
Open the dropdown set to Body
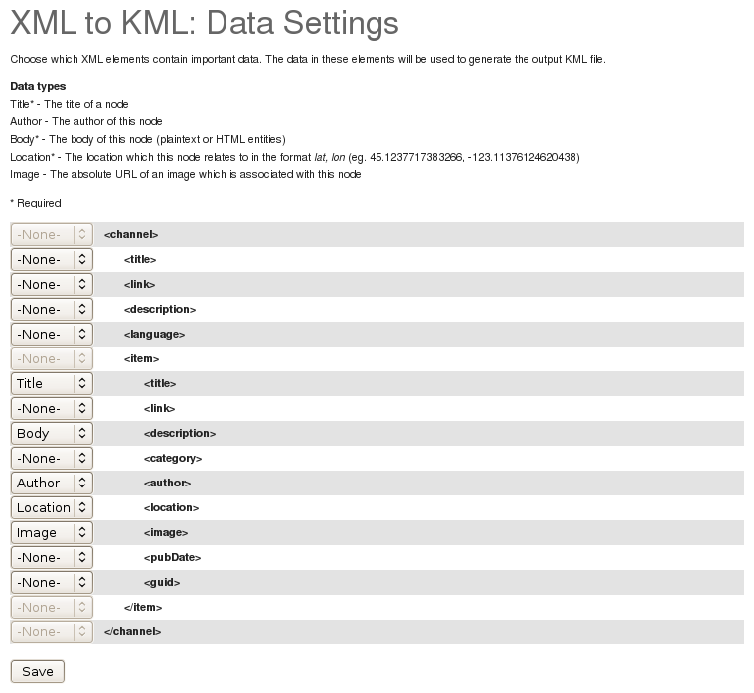pos(52,433)
